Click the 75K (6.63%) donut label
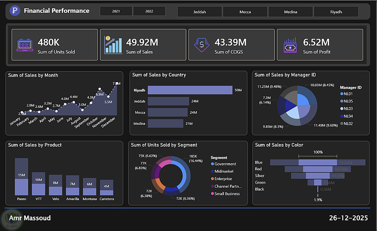This screenshot has height=231, width=377. pos(148,156)
